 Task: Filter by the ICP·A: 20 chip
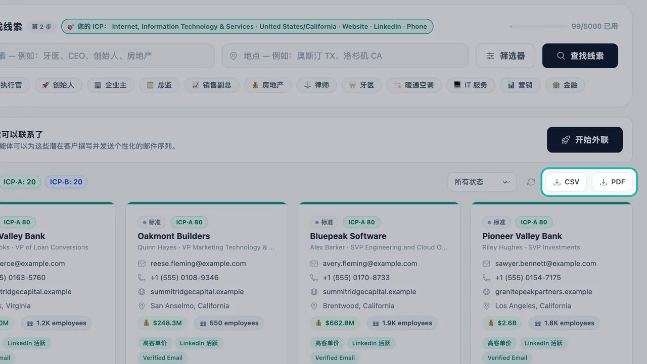click(x=19, y=182)
